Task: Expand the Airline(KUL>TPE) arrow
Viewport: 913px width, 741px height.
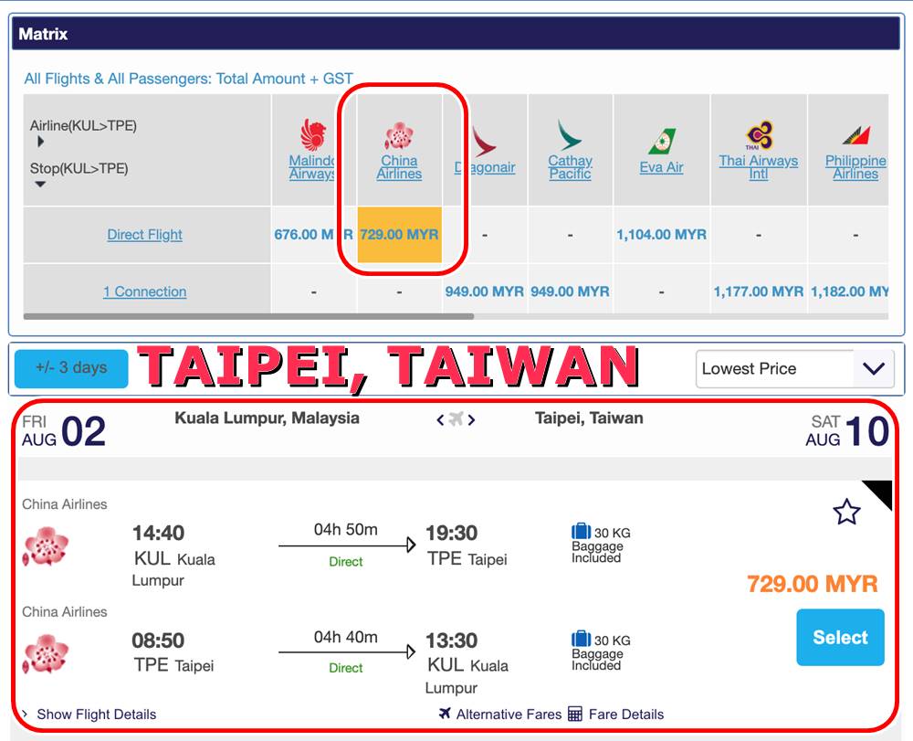Action: 40,142
